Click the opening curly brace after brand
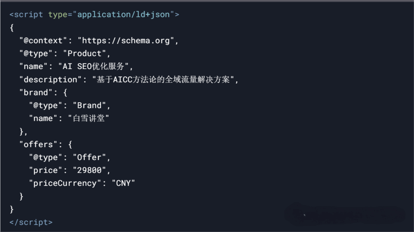414x232 pixels. click(x=65, y=93)
